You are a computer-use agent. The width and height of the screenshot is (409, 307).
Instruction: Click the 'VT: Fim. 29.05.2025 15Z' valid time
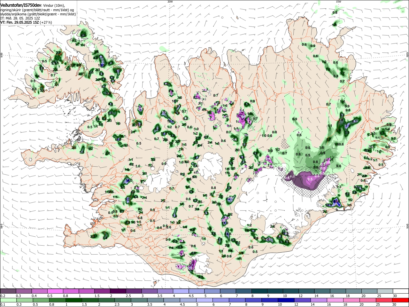coord(19,22)
